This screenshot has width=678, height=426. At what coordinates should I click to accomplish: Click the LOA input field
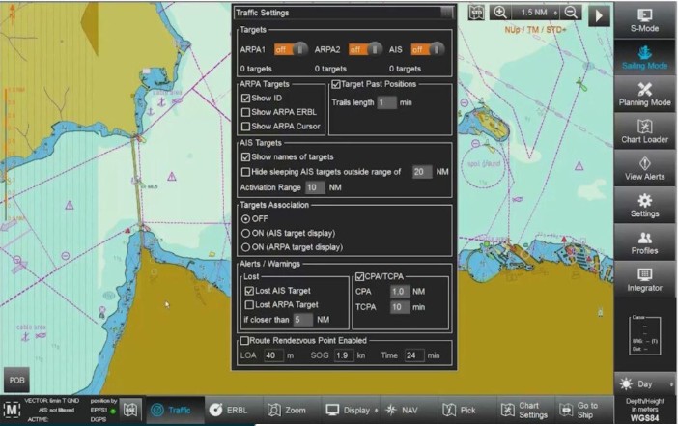tap(273, 355)
